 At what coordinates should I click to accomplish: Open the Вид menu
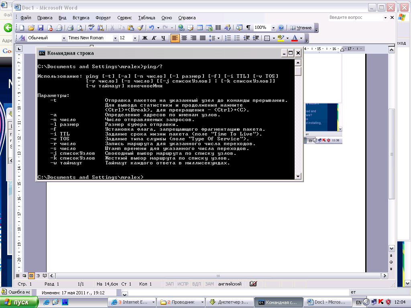62,18
